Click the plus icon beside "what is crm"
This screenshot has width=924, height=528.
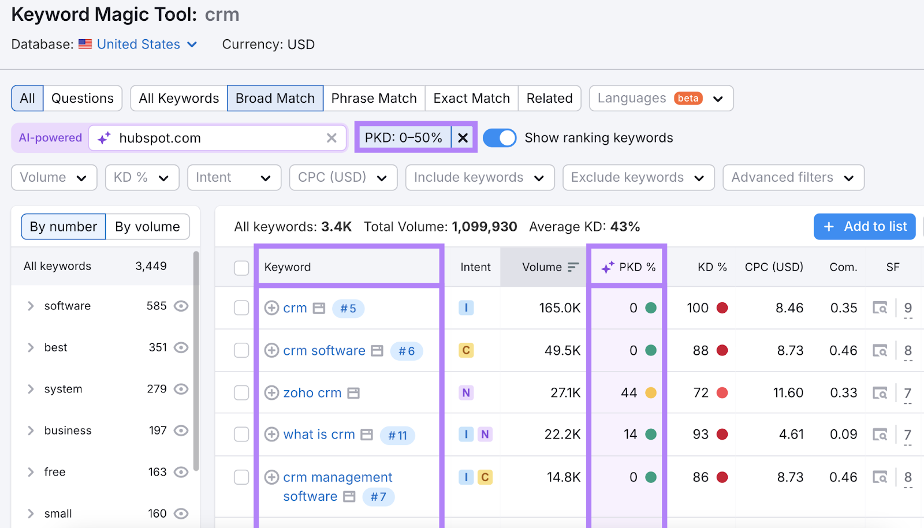click(x=271, y=435)
